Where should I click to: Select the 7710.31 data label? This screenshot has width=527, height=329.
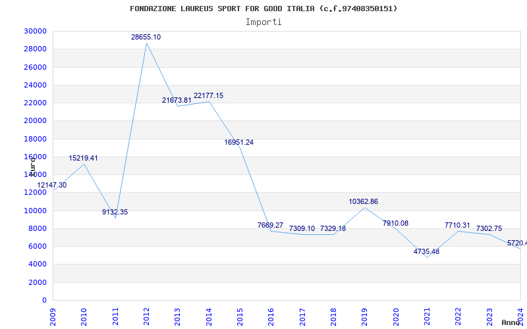457,225
